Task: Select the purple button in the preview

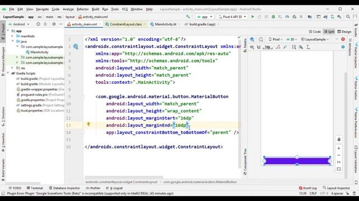Action: [x=297, y=161]
